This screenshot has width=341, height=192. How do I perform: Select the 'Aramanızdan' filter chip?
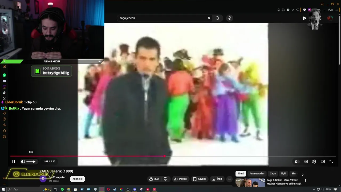pyautogui.click(x=257, y=174)
